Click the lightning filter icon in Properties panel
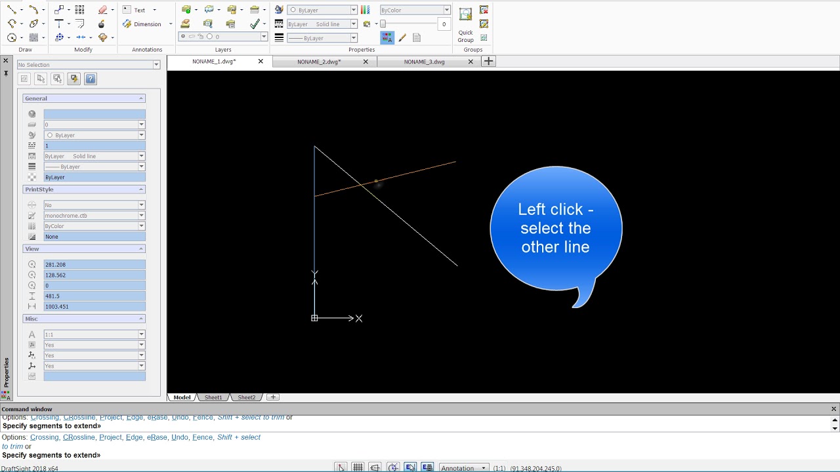The image size is (840, 472). click(x=73, y=79)
